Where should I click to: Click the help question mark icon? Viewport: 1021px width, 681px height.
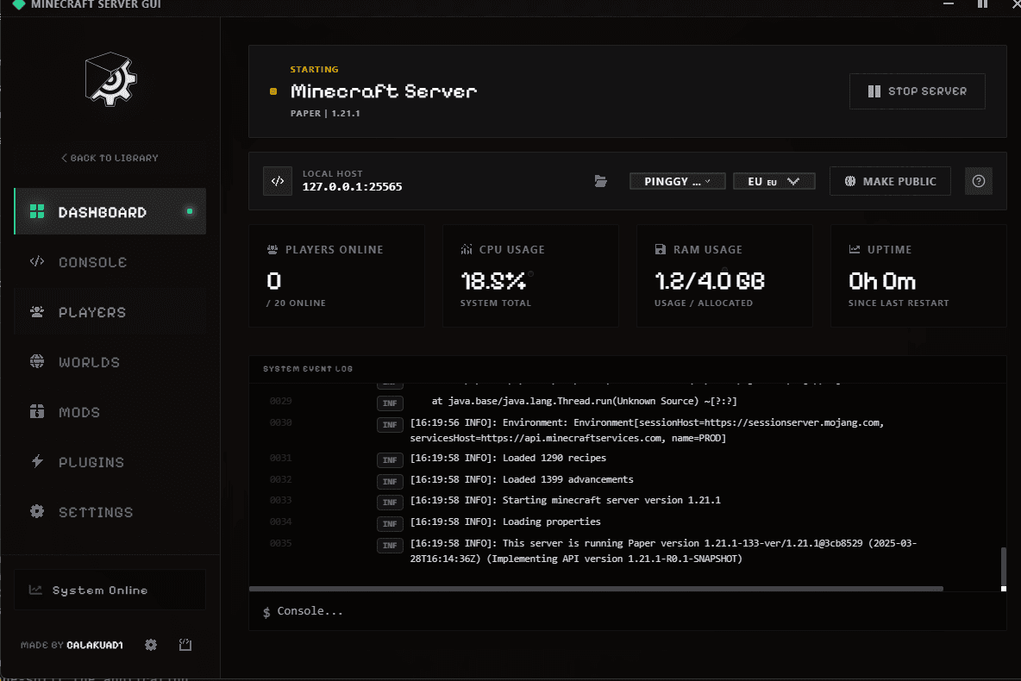(x=978, y=181)
